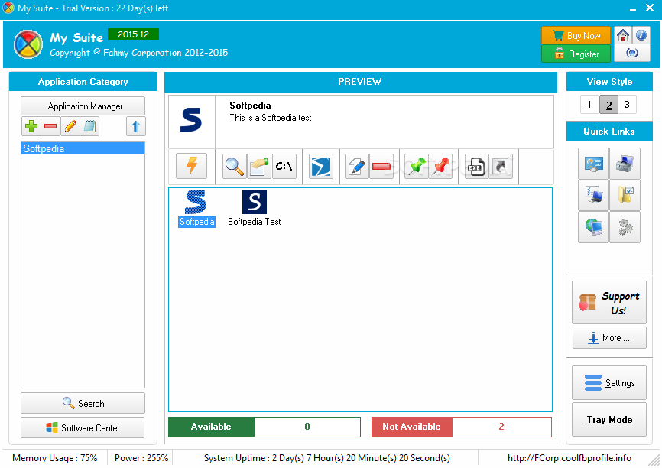Switch to view style 3
Viewport: 662px width, 468px height.
tap(627, 105)
